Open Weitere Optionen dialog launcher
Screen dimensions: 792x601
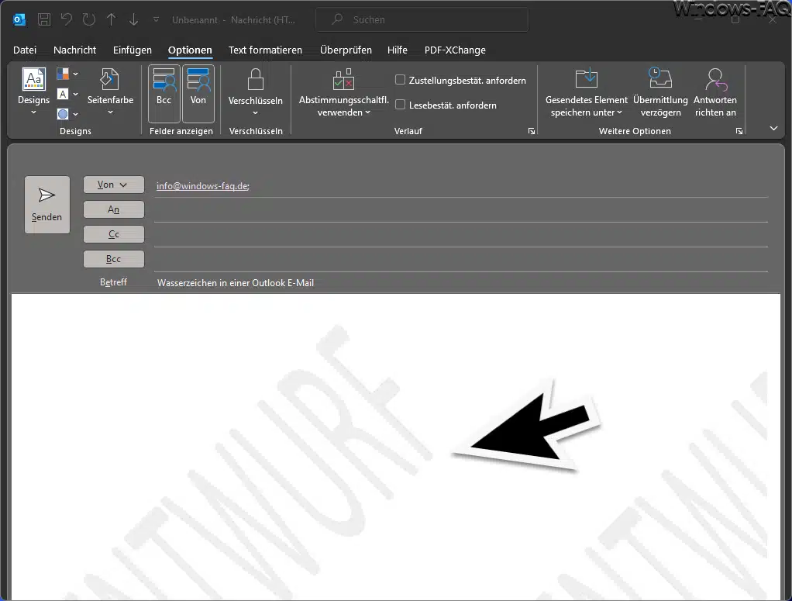[x=739, y=131]
